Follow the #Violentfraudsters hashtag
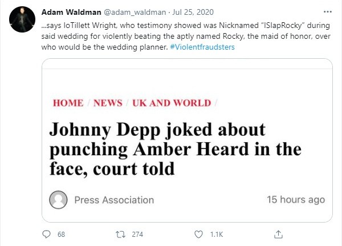 [x=202, y=47]
